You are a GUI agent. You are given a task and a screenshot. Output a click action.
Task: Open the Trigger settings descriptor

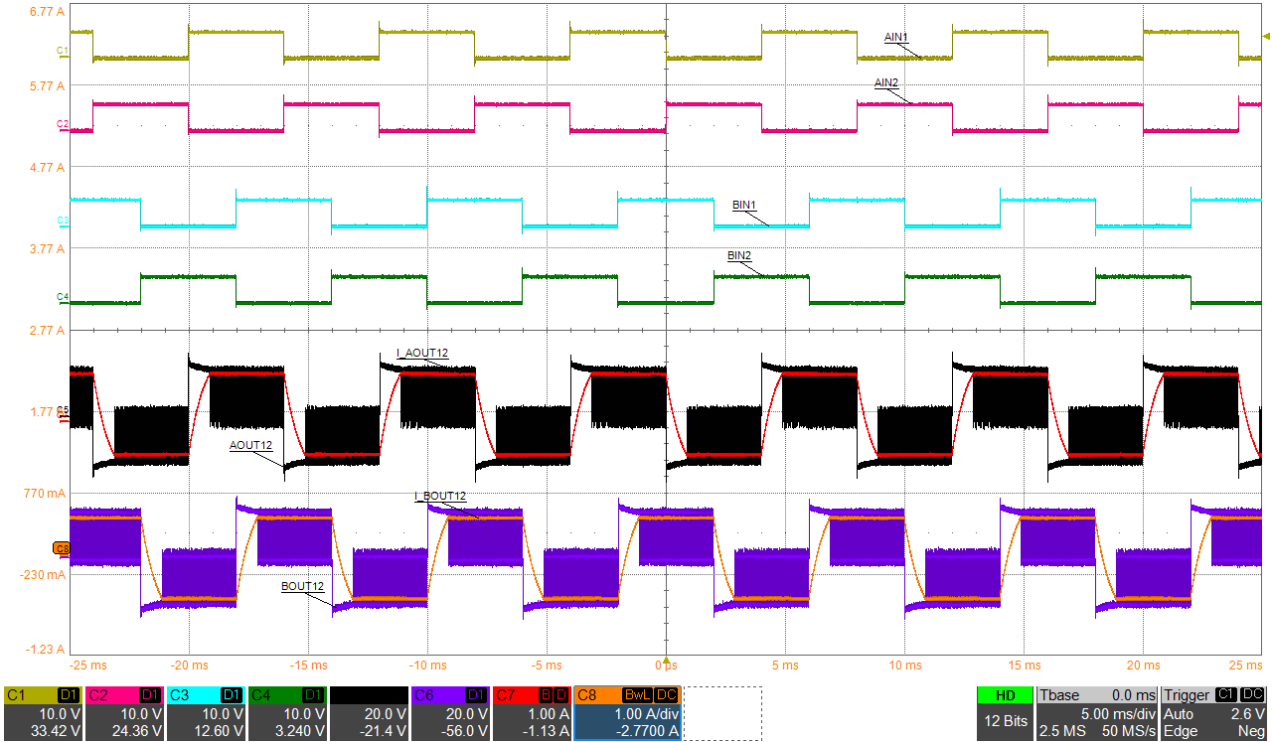[x=1214, y=713]
